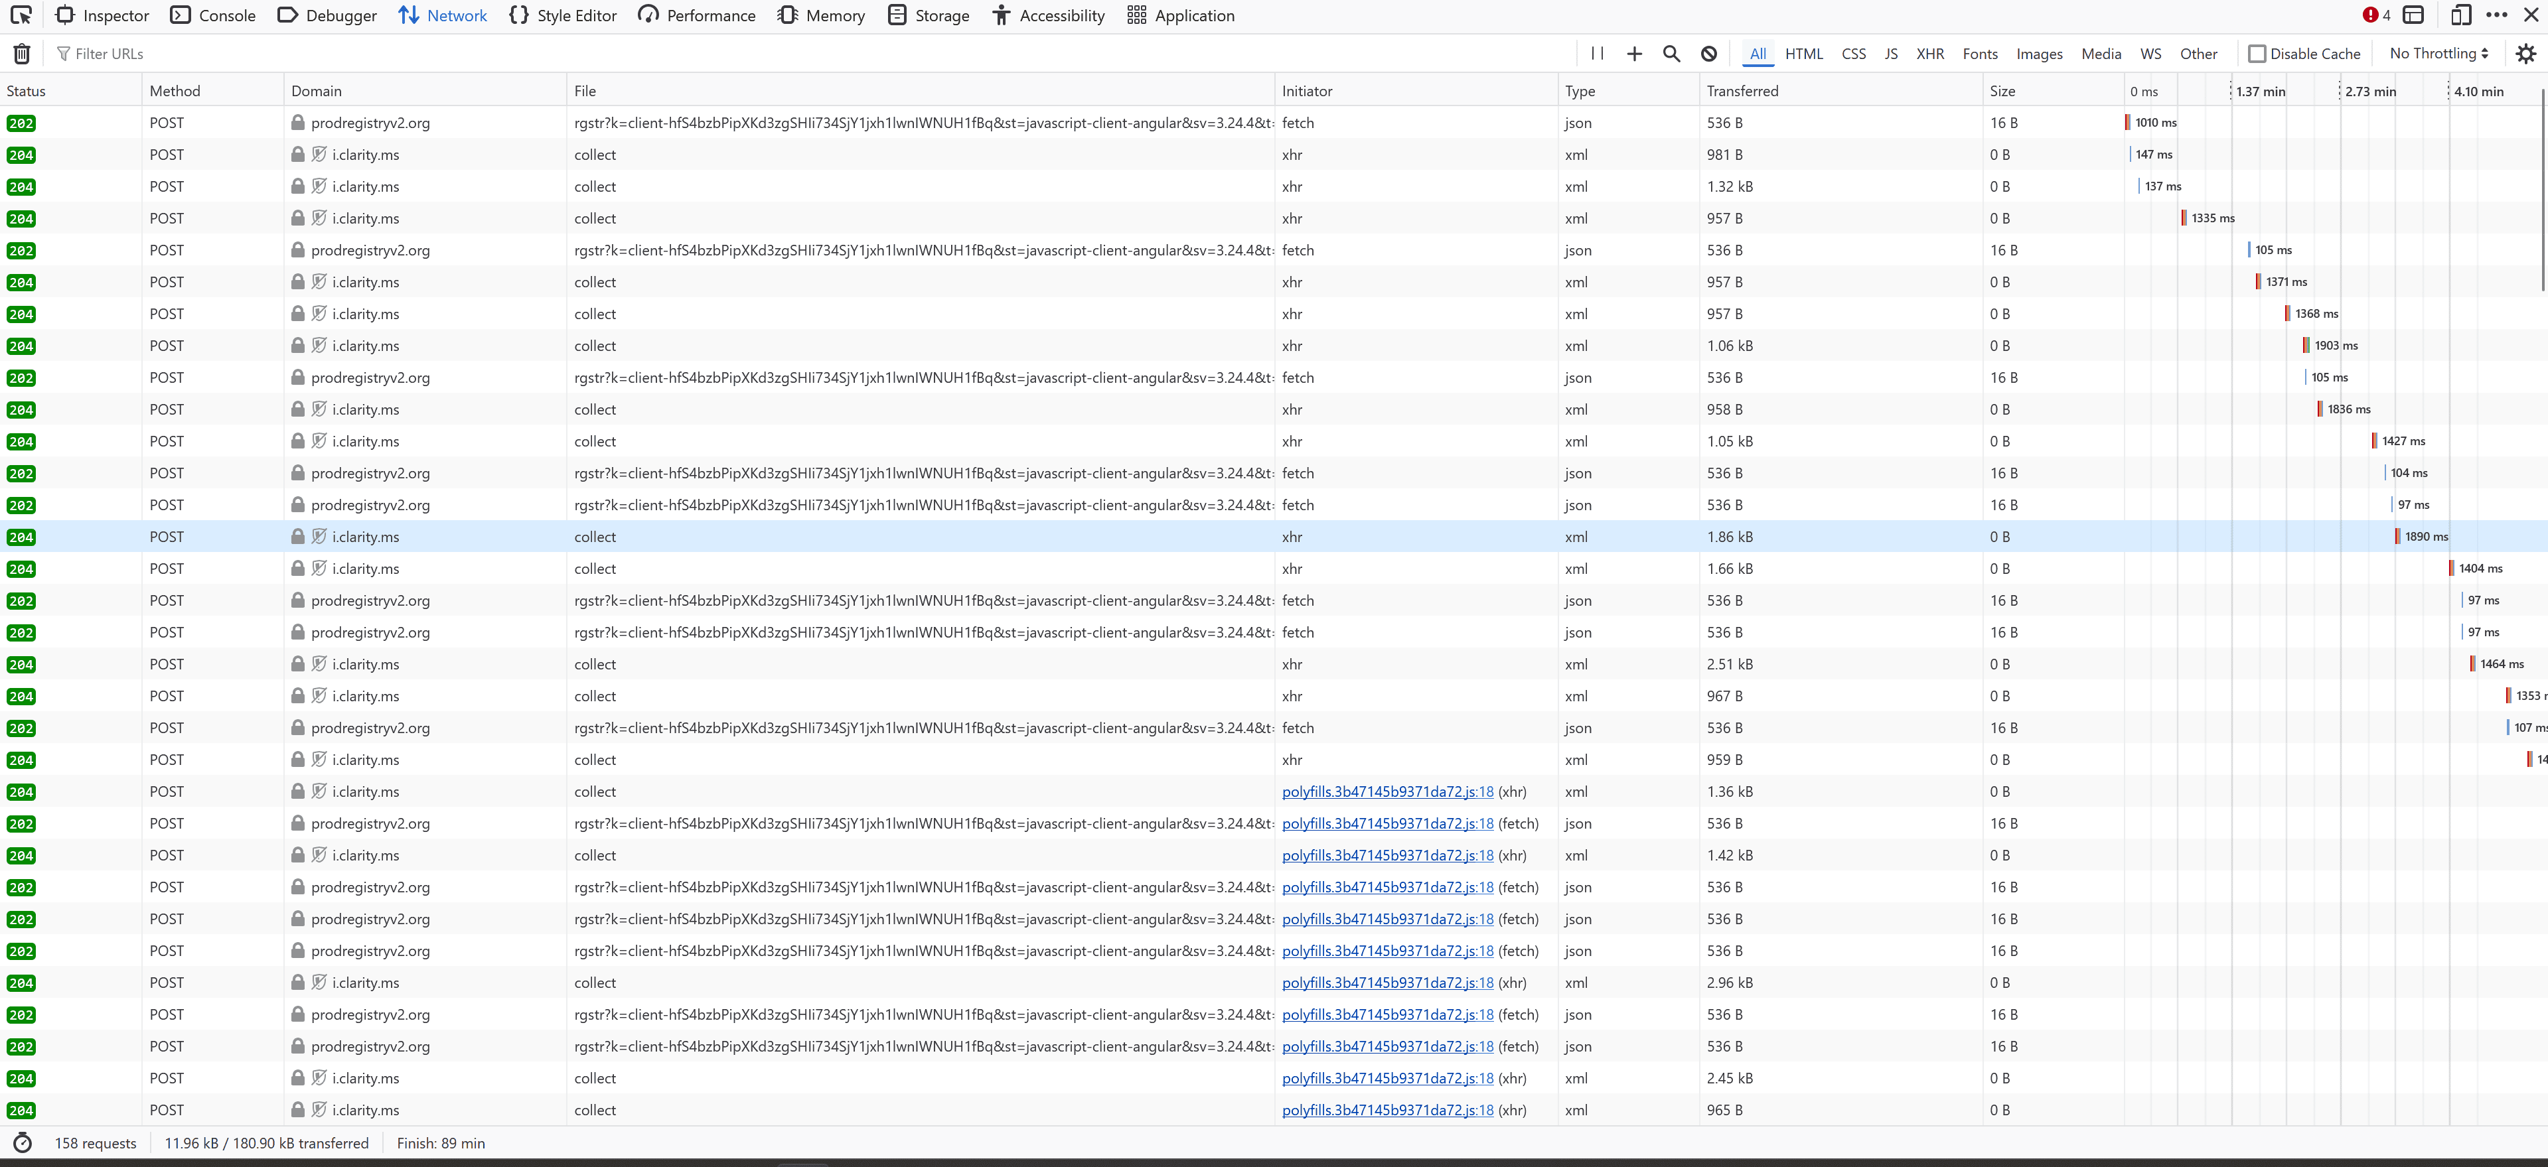This screenshot has width=2548, height=1167.
Task: Open the No Throttling dropdown
Action: tap(2438, 53)
